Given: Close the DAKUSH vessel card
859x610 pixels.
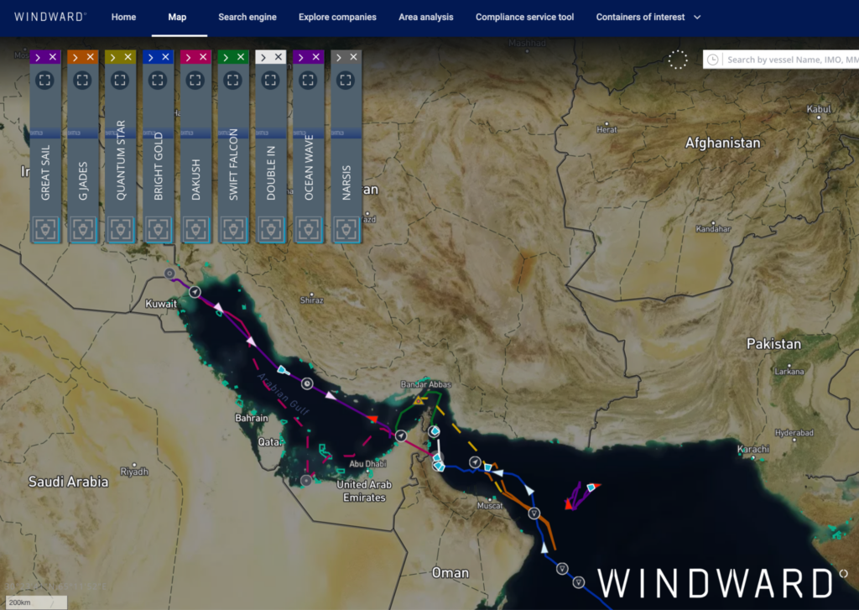Looking at the screenshot, I should [x=203, y=57].
